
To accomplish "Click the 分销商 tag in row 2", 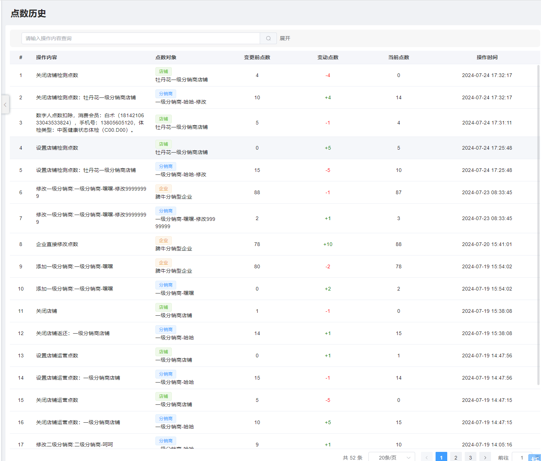I will (166, 94).
